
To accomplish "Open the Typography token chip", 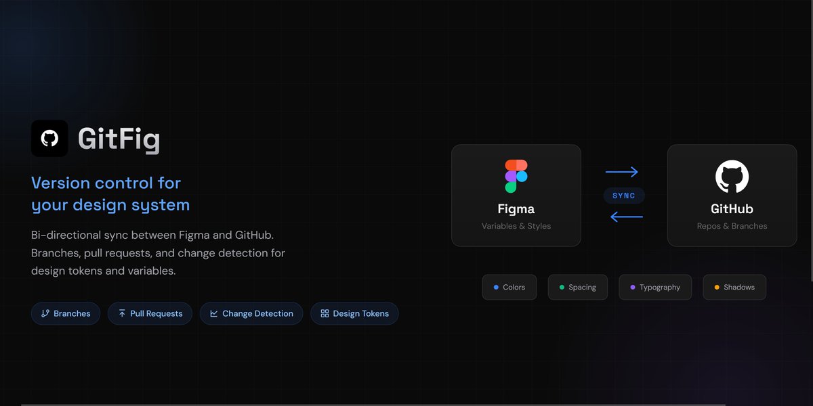I will click(655, 287).
